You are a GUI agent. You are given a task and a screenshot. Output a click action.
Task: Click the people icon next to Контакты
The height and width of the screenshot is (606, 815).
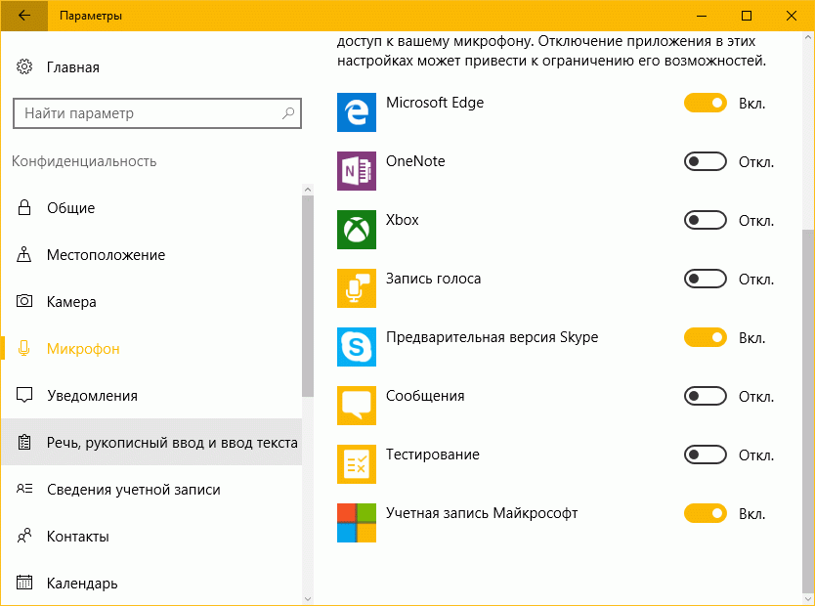(23, 536)
